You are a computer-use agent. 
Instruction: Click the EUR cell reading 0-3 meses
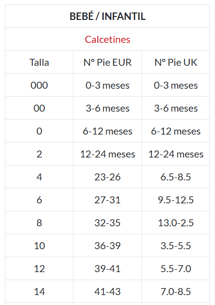[107, 85]
